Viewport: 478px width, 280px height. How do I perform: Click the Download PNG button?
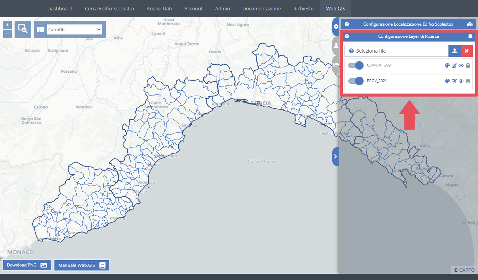[27, 265]
